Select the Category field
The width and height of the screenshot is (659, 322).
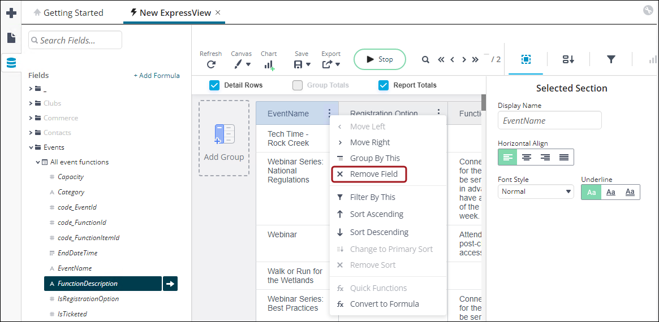pos(71,192)
